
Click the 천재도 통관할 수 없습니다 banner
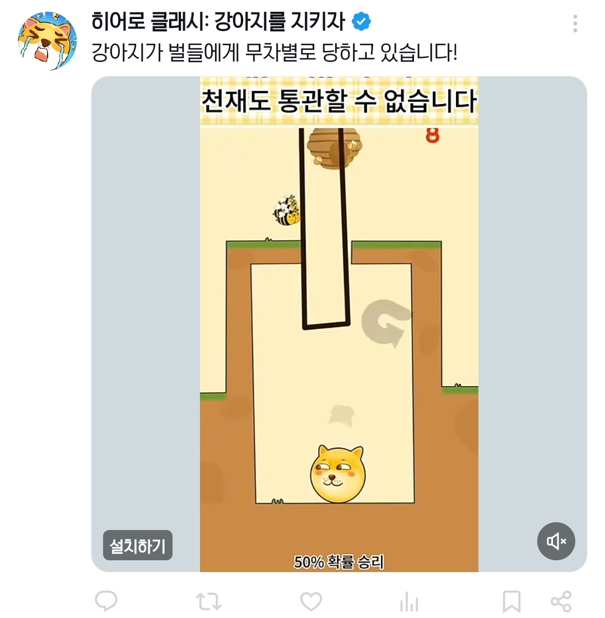(339, 101)
